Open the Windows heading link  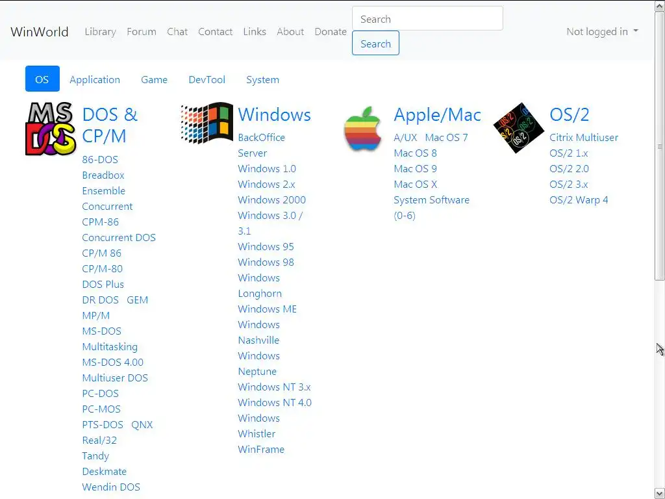(x=275, y=114)
